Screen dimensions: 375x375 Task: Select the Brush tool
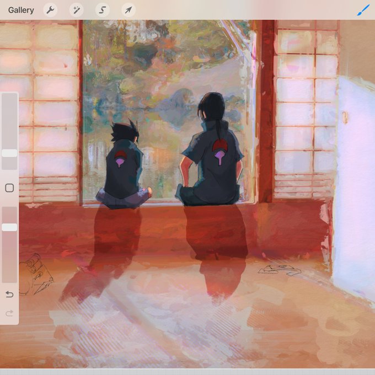tap(363, 10)
